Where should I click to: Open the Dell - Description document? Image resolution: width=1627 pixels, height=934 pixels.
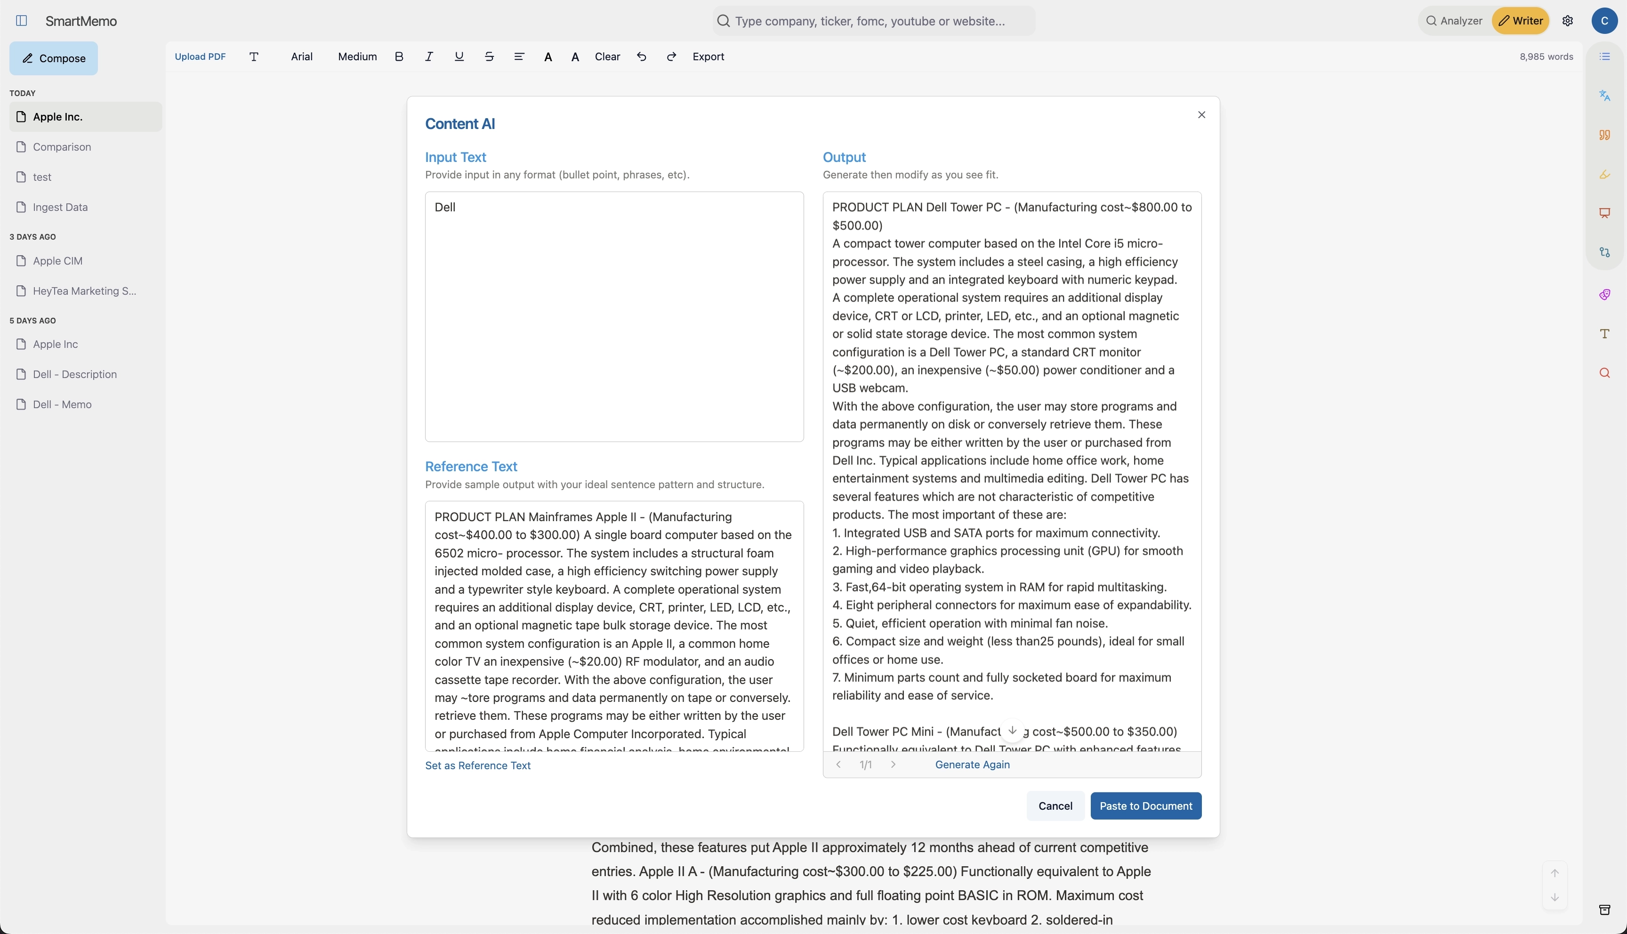point(86,375)
